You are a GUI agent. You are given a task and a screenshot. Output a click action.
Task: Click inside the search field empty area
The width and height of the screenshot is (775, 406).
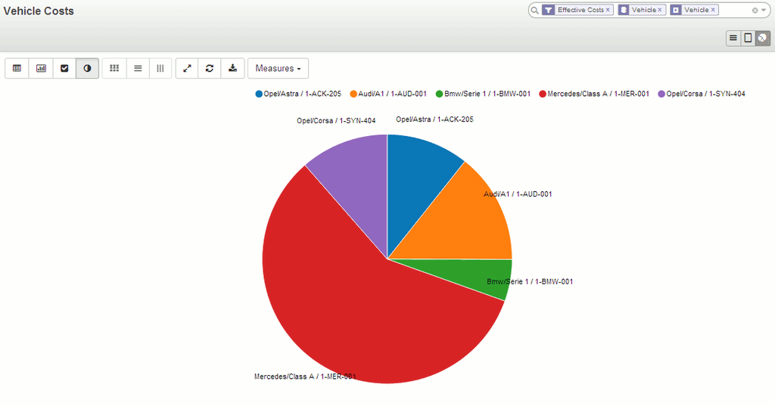coord(734,11)
